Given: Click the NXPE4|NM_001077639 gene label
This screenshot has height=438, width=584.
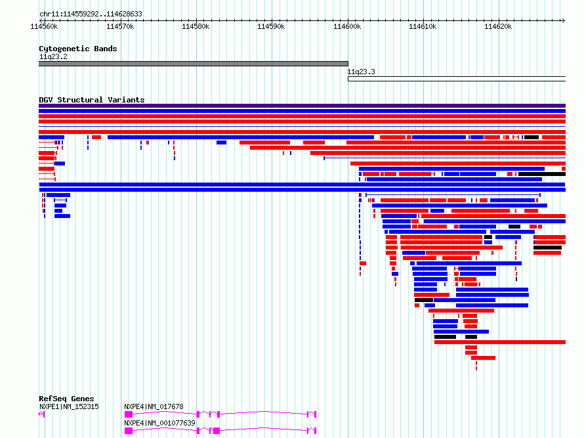Looking at the screenshot, I should (x=160, y=423).
